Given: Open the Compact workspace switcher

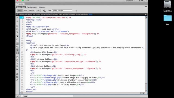Looking at the screenshot, I should point(130,1).
